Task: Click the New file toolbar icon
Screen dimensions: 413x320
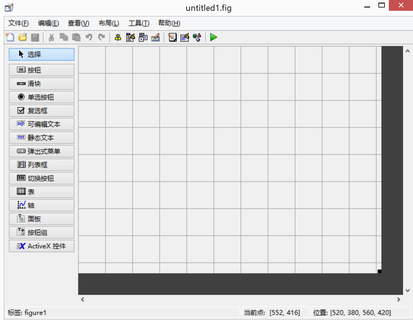Action: (10, 37)
